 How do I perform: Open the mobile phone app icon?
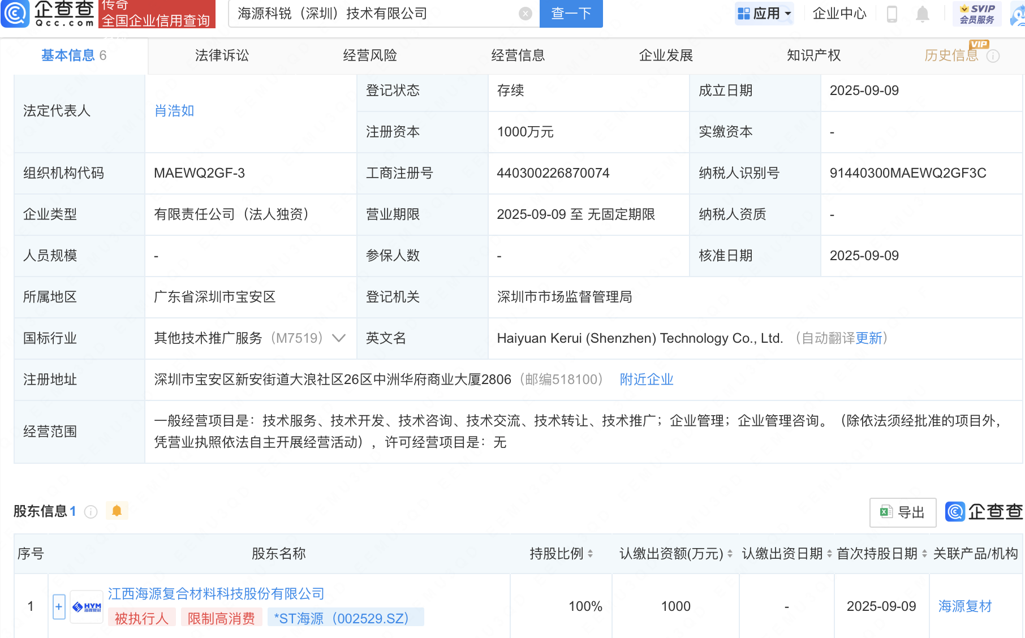pyautogui.click(x=892, y=14)
